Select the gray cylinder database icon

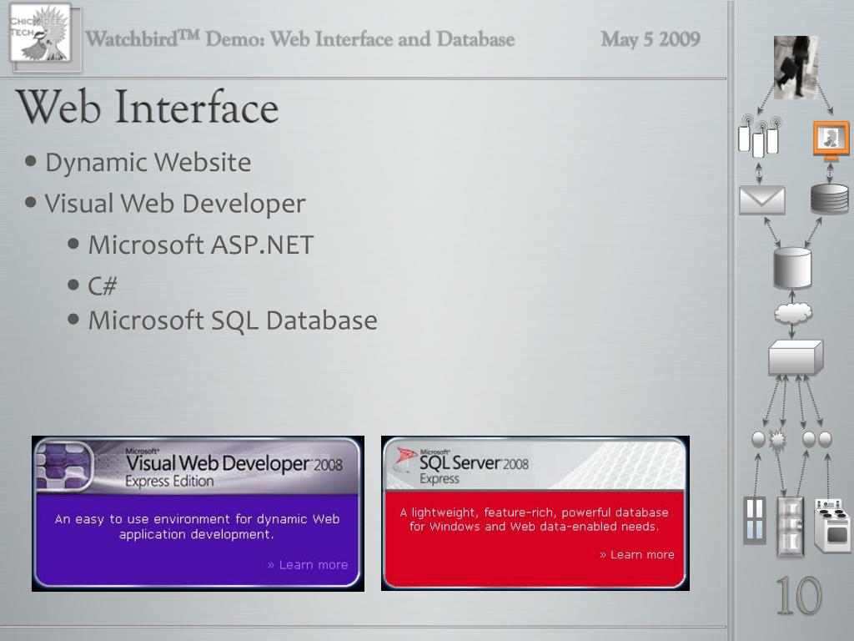pos(792,268)
